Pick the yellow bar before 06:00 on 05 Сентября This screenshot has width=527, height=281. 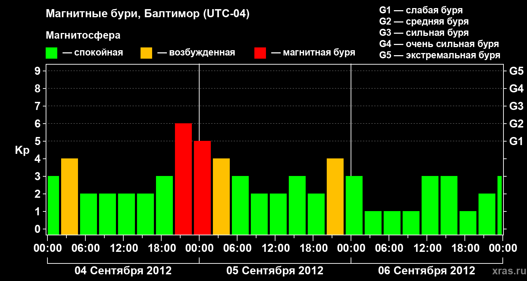221,197
